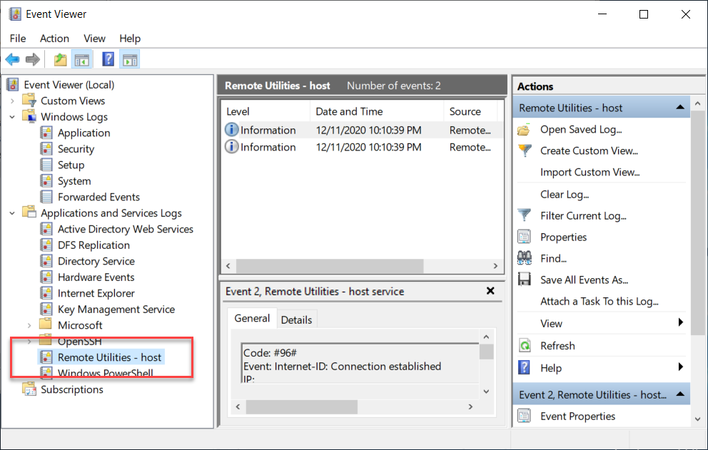
Task: Click the Save All Events floppy icon
Action: pyautogui.click(x=525, y=280)
